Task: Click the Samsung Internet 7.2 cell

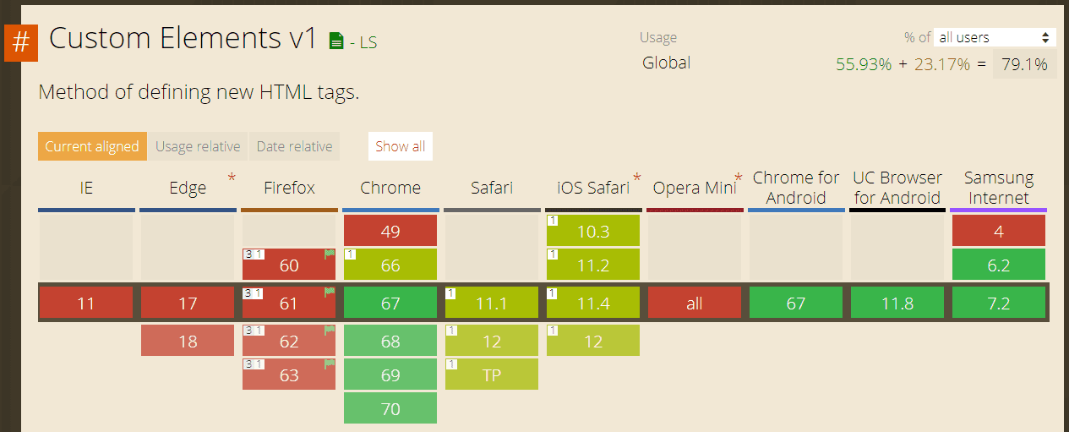Action: (x=999, y=303)
